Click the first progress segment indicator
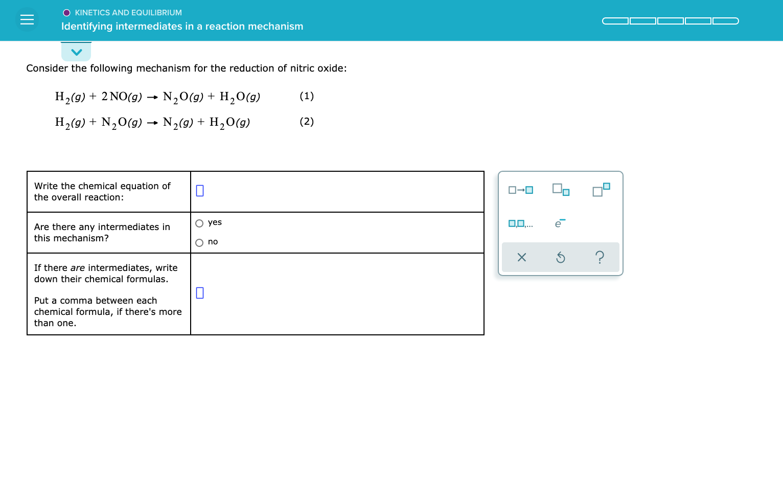The width and height of the screenshot is (783, 501). pos(615,20)
